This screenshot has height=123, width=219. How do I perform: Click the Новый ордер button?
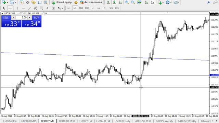[62, 2]
